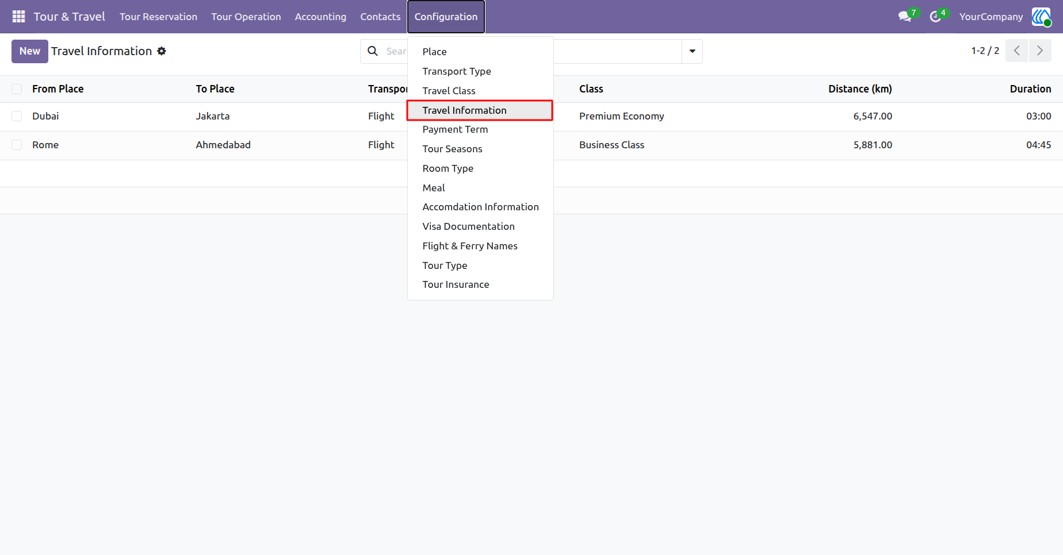Select Transport Type menu entry

tap(480, 71)
